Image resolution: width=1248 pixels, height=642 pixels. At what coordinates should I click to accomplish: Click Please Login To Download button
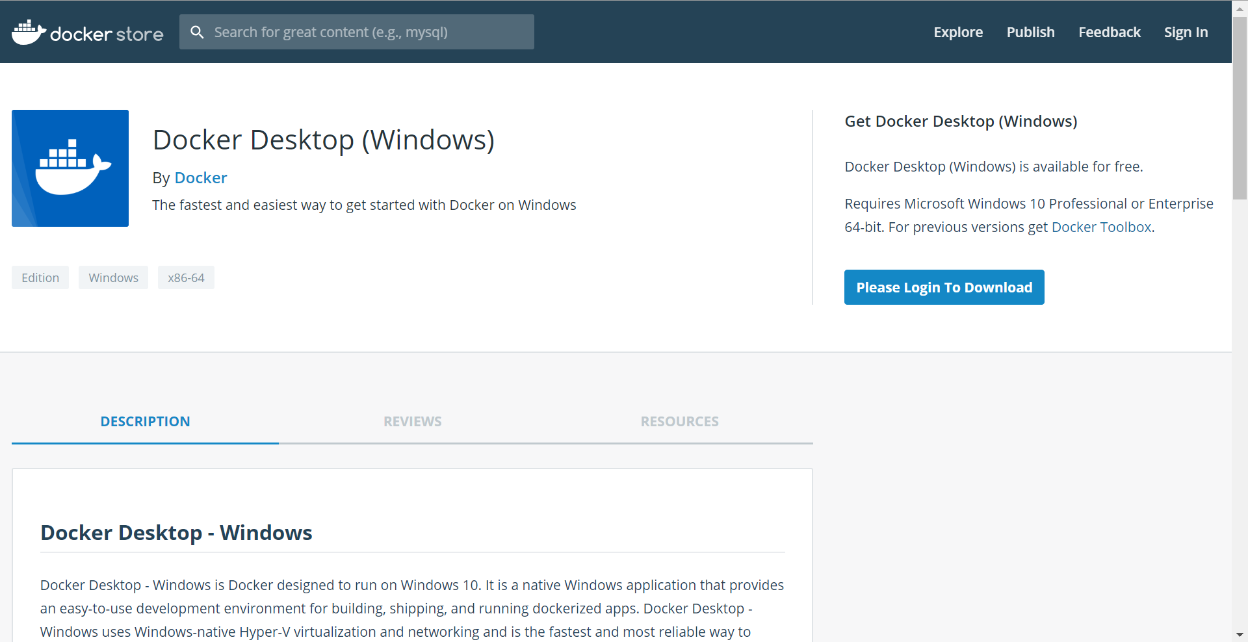click(944, 287)
